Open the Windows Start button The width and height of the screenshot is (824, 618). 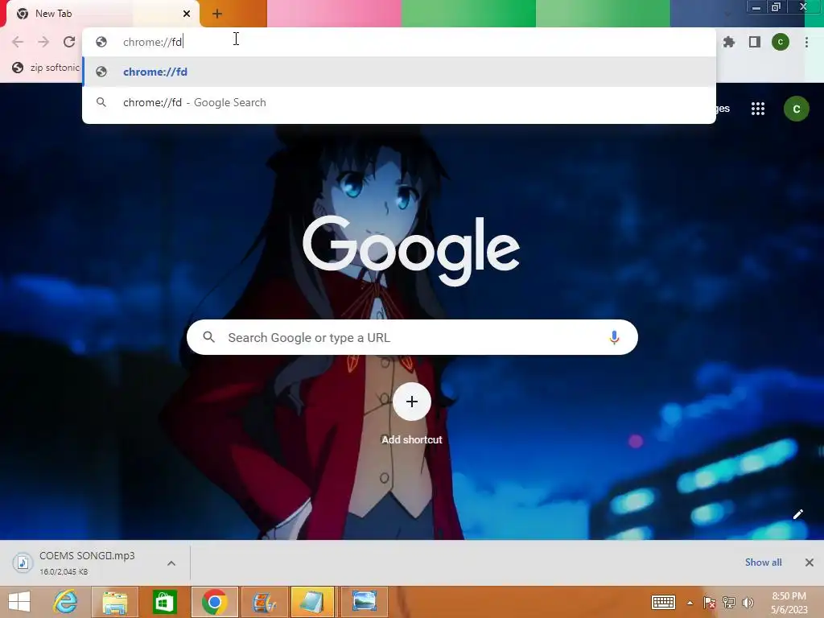19,602
